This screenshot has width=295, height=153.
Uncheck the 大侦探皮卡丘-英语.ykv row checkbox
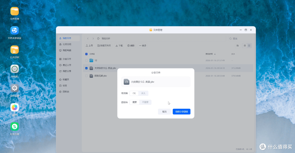[86, 68]
